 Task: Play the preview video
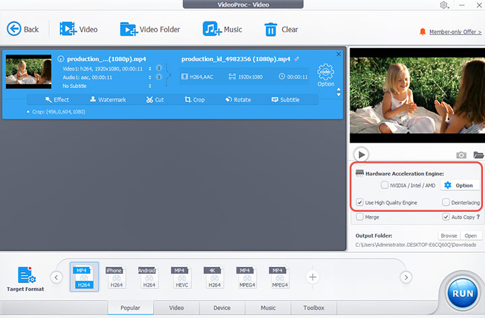pos(361,155)
